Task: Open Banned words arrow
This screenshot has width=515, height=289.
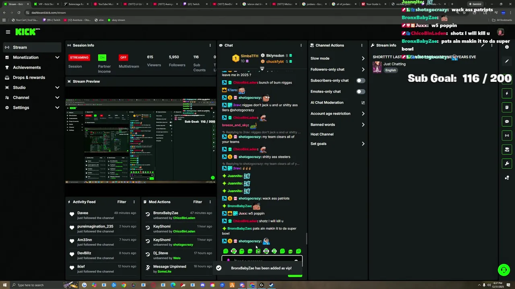Action: [x=363, y=125]
